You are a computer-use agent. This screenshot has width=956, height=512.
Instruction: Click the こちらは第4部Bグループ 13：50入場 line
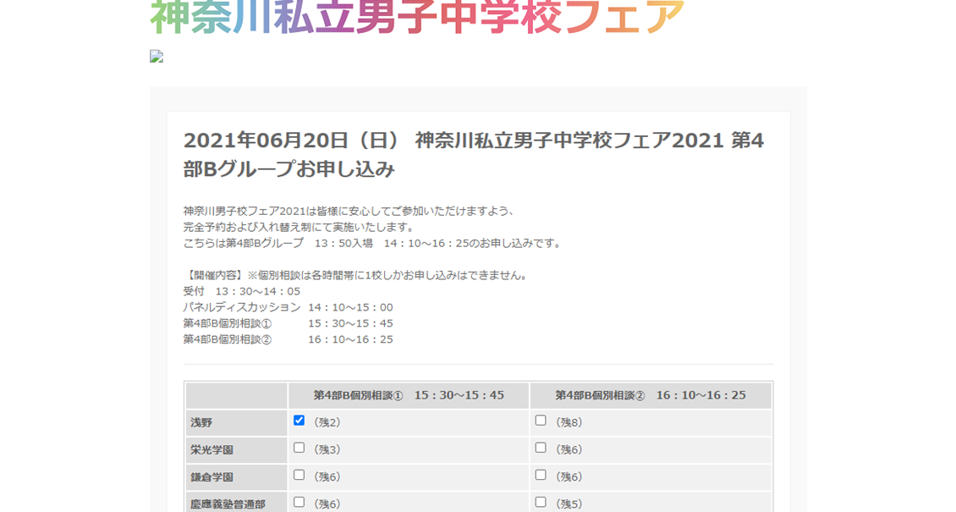pos(373,243)
